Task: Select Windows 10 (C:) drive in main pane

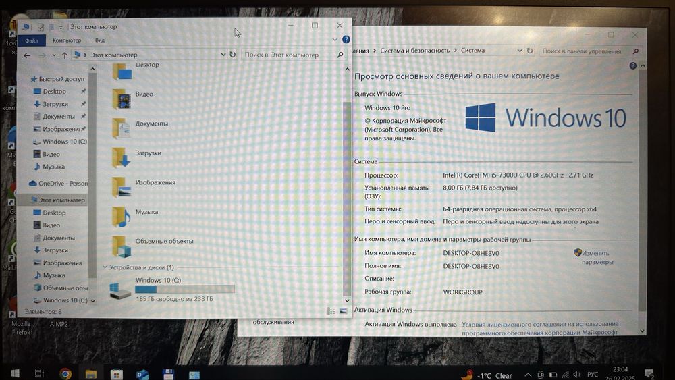Action: coord(172,289)
